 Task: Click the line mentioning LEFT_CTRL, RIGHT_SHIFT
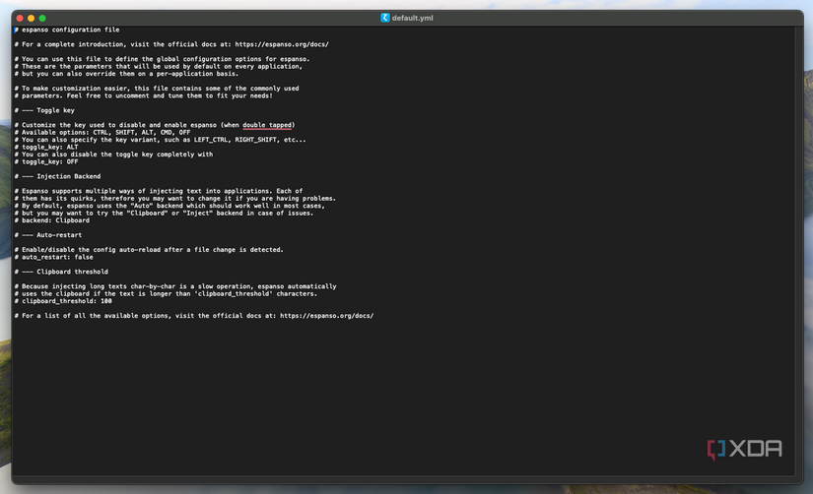161,140
